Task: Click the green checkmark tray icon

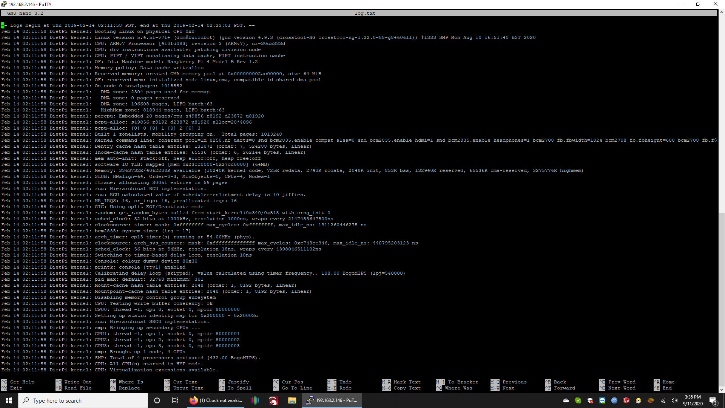Action: click(578, 400)
